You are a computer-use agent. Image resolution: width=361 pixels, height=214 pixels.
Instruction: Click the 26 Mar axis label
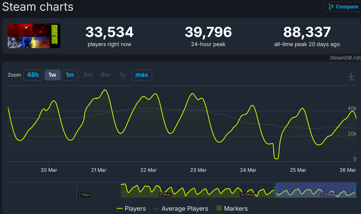(348, 170)
